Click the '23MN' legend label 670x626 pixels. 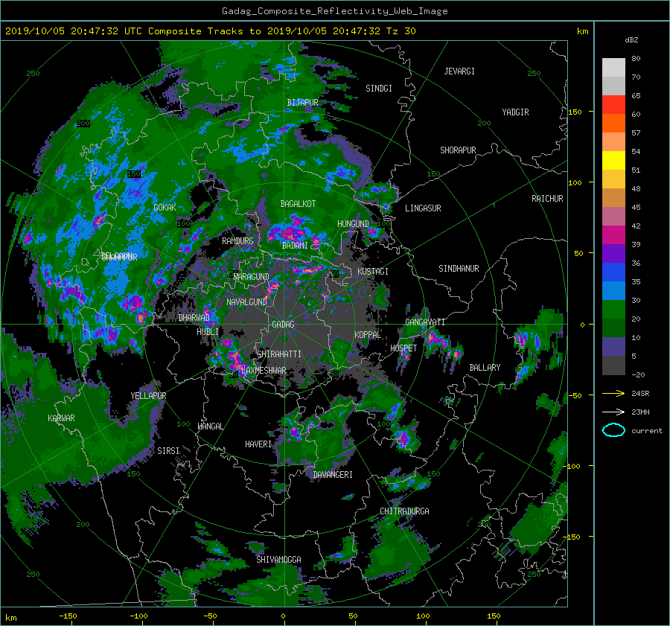(x=640, y=412)
